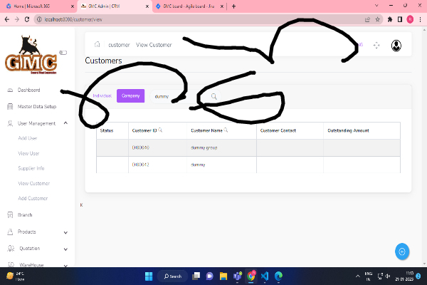This screenshot has width=427, height=285.
Task: Click the home icon in breadcrumb
Action: coord(97,45)
